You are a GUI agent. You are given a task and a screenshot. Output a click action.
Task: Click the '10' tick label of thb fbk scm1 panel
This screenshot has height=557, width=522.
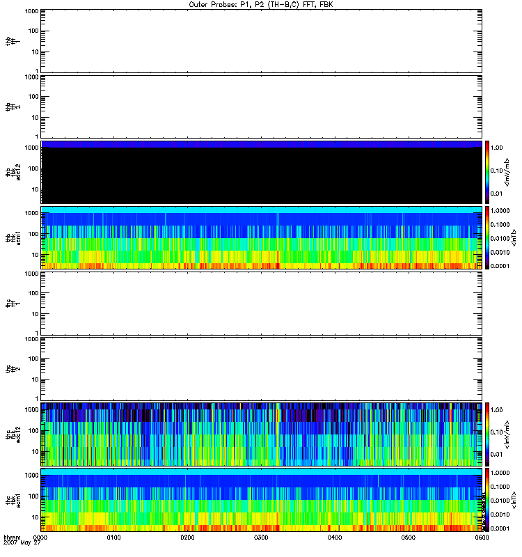click(35, 255)
